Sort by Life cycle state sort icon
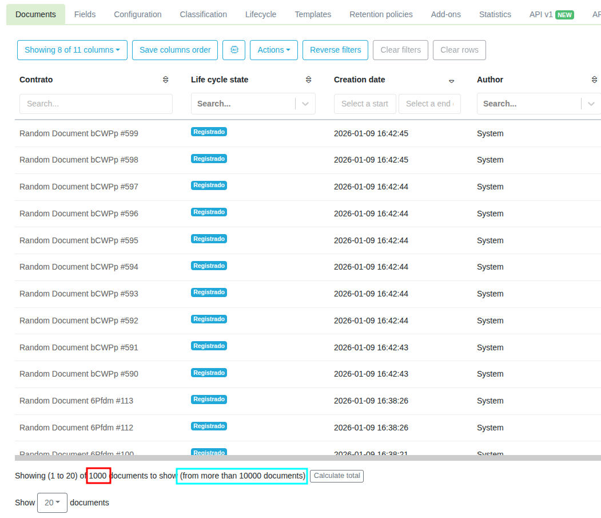The height and width of the screenshot is (518, 601). pos(309,80)
